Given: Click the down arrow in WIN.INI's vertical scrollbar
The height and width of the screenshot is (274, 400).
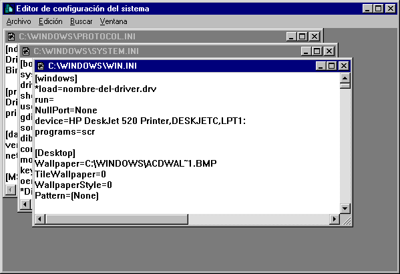Looking at the screenshot, I should (345, 209).
